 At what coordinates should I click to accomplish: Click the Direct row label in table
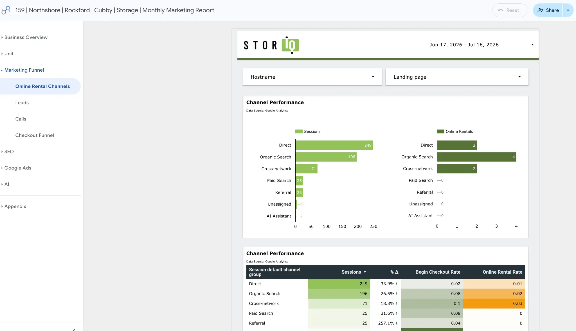click(255, 284)
